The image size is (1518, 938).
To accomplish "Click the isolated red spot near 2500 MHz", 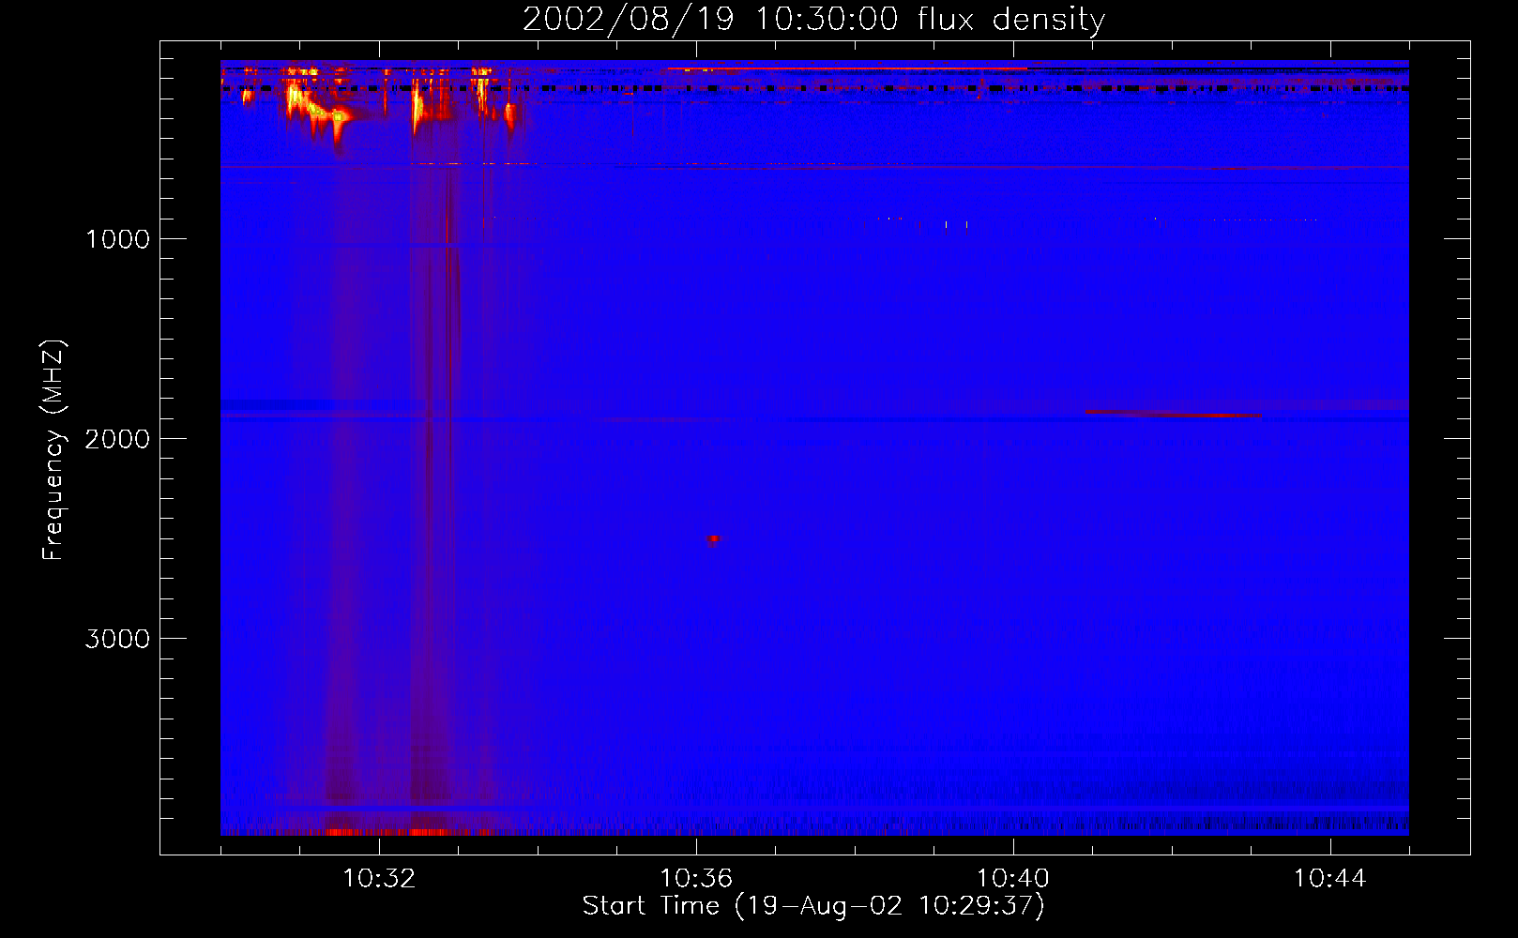I will tap(713, 539).
